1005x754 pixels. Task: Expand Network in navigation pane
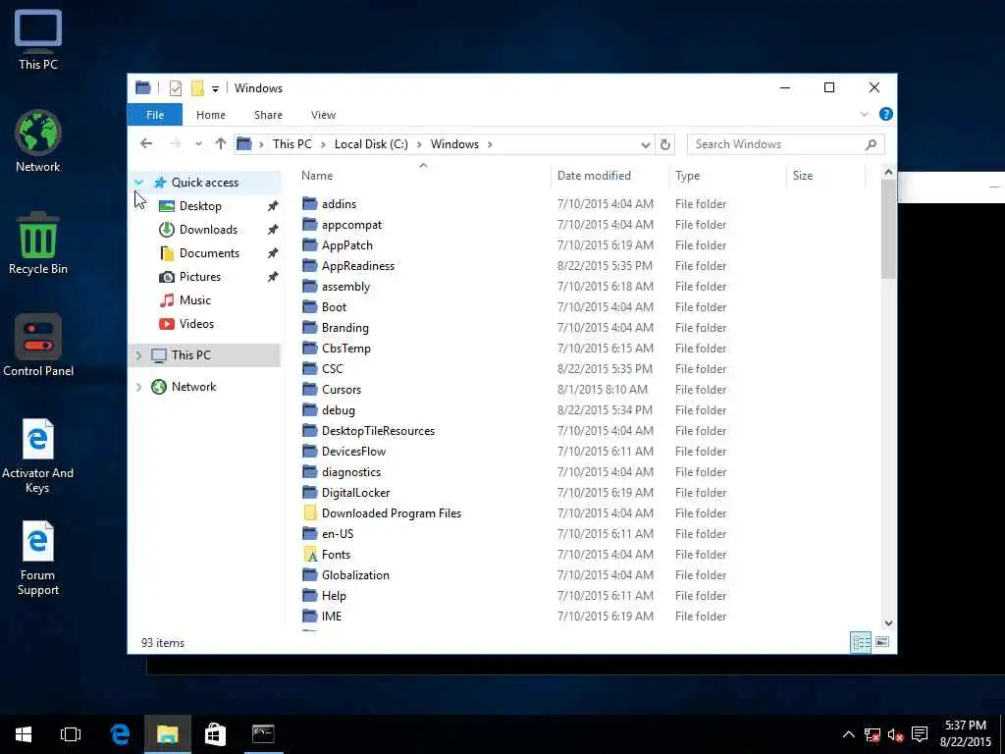(139, 387)
